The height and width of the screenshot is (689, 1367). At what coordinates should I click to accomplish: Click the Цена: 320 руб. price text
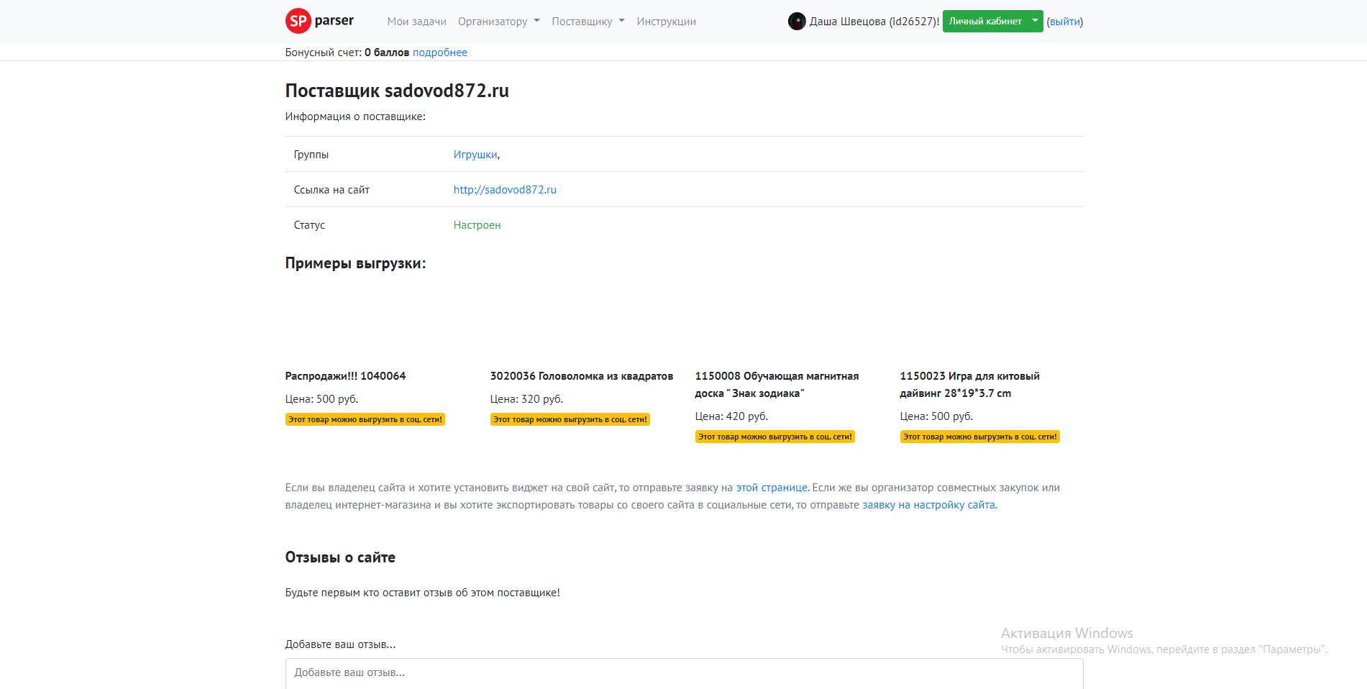coord(526,399)
